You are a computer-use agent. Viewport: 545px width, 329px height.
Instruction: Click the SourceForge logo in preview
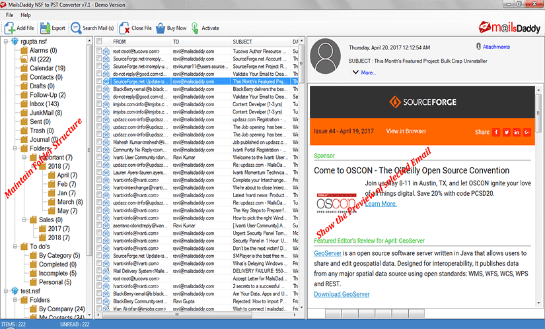[x=423, y=102]
